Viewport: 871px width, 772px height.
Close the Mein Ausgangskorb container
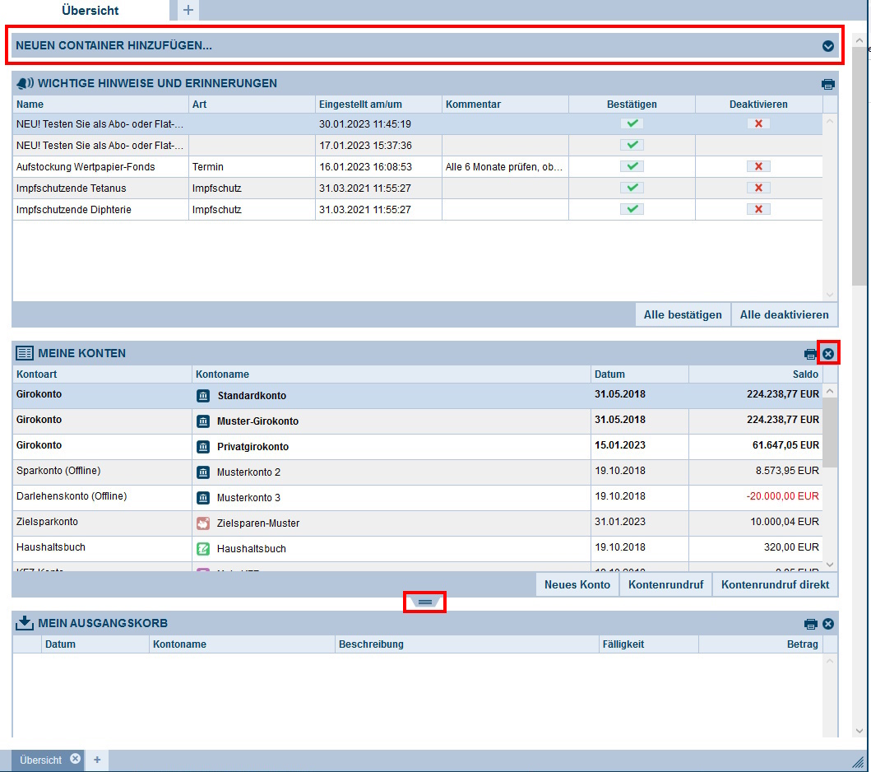(x=828, y=624)
